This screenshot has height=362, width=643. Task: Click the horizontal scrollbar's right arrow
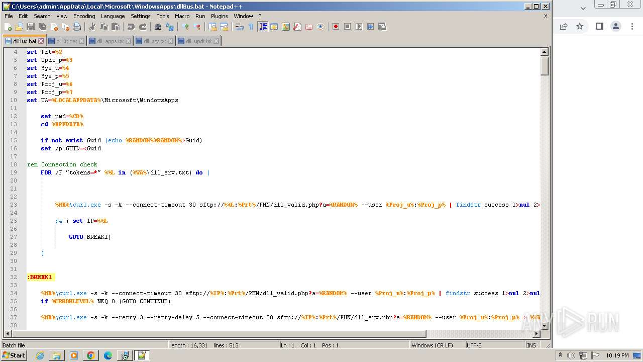tap(537, 333)
